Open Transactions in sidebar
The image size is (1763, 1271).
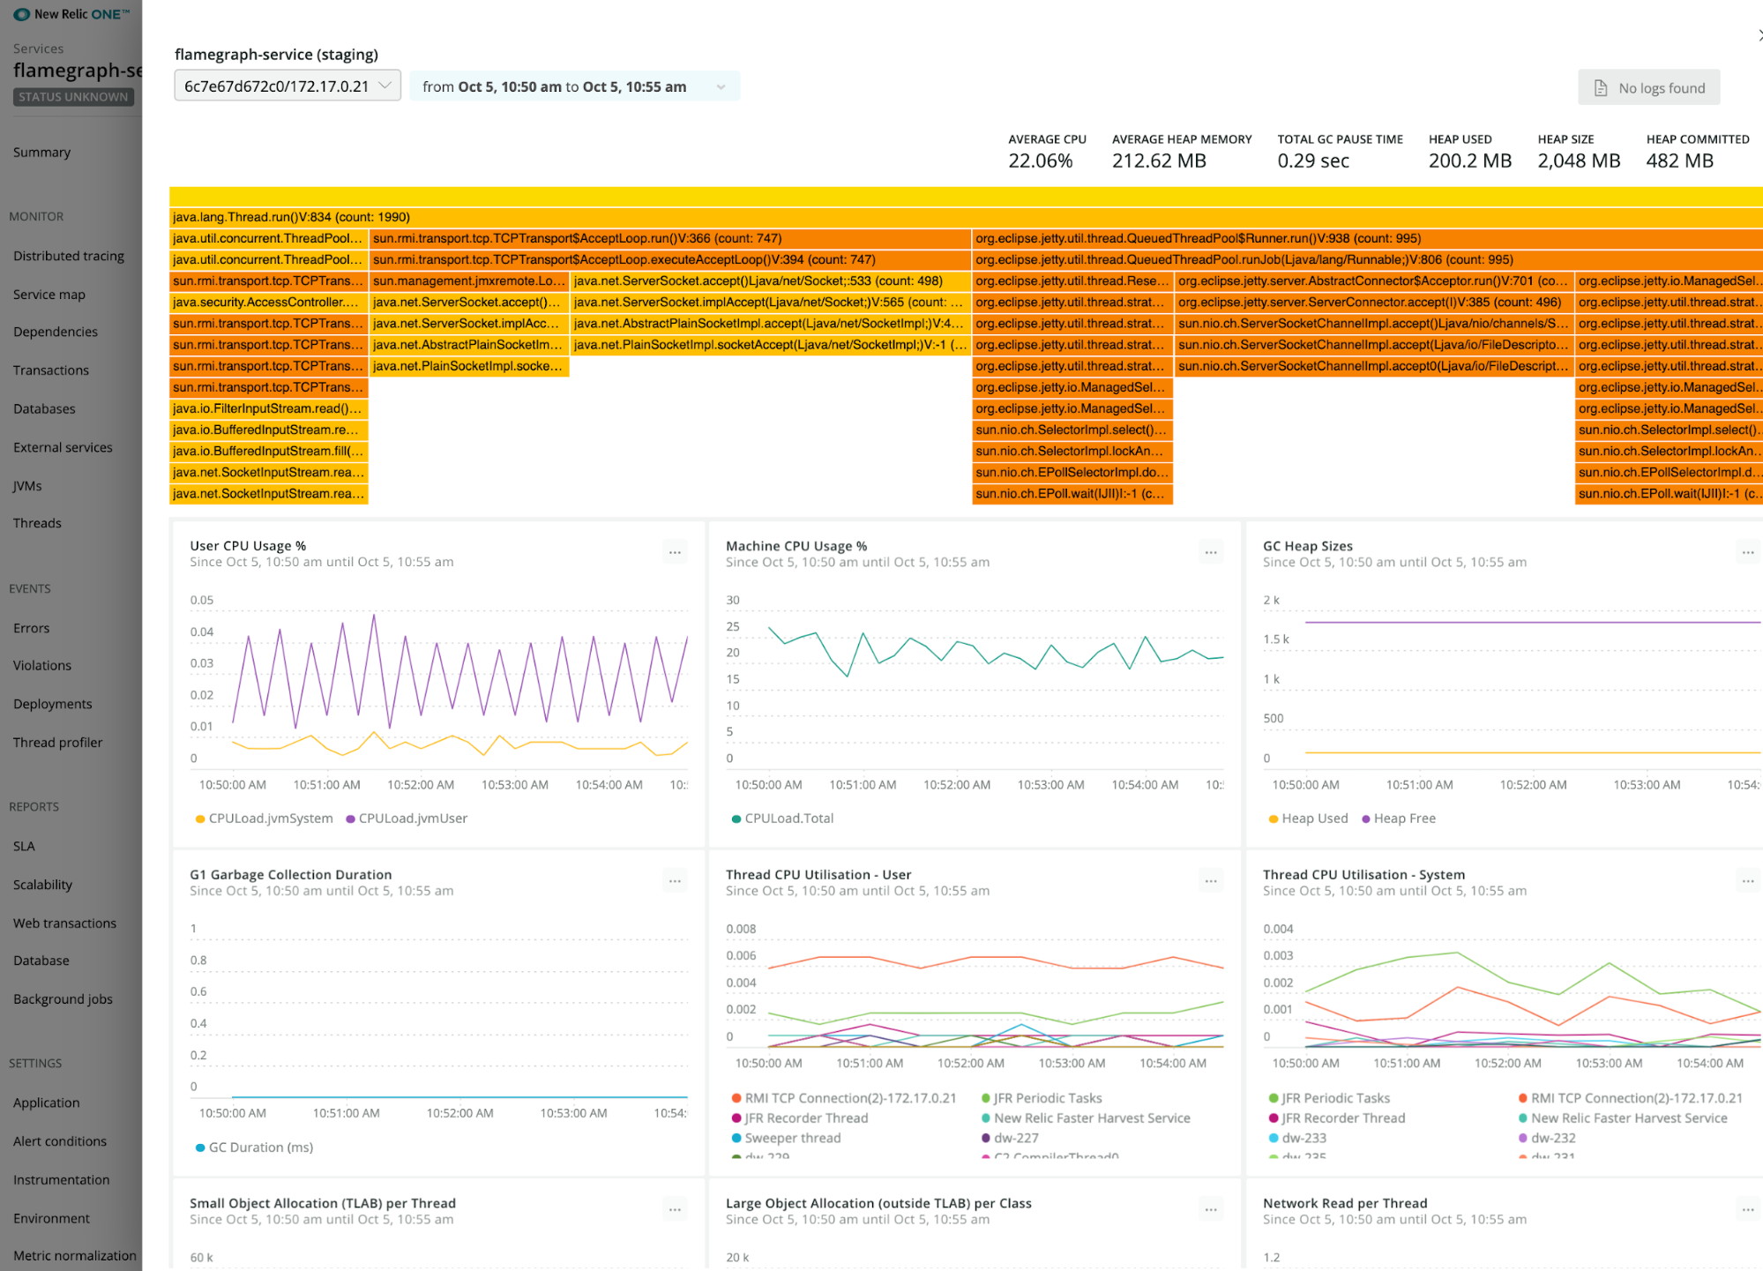pyautogui.click(x=51, y=370)
